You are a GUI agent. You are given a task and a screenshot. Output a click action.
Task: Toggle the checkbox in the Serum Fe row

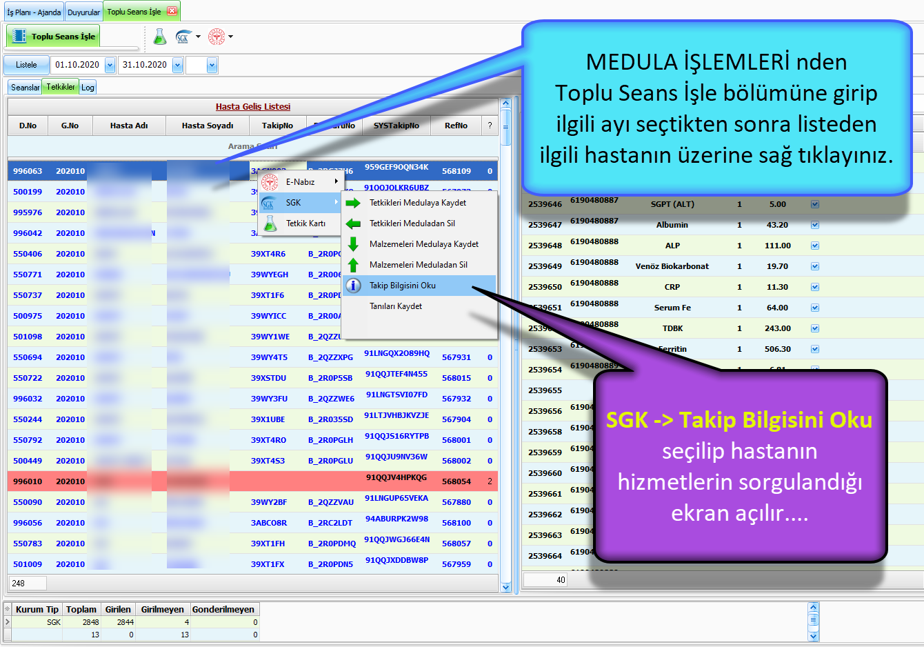coord(814,308)
